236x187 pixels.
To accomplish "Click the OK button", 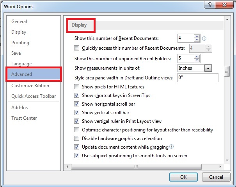I will (183, 177).
